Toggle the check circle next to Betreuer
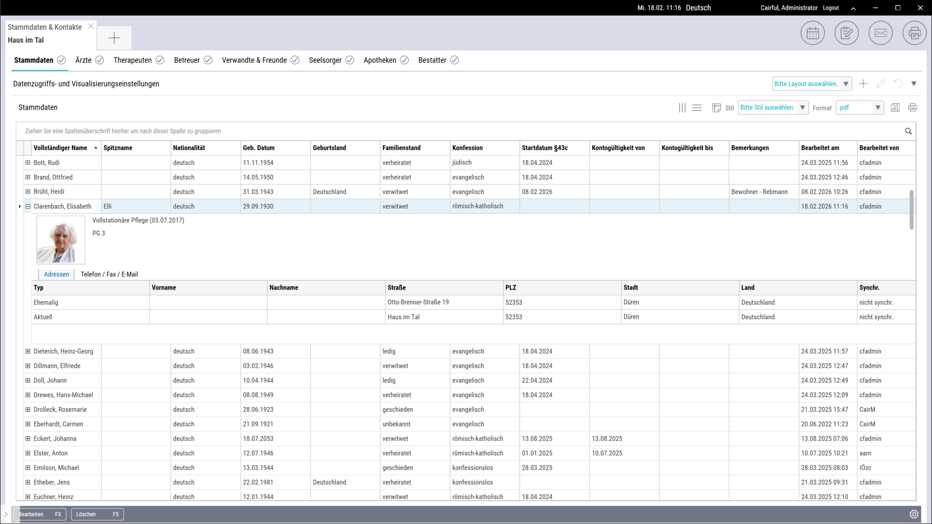Viewport: 932px width, 524px height. pyautogui.click(x=208, y=60)
